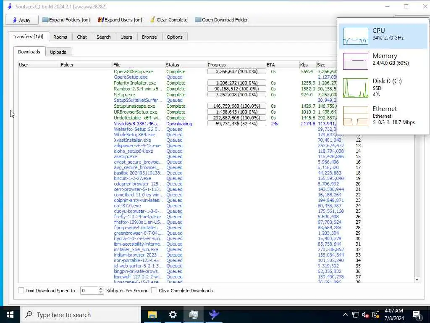Decrease speed limit with down stepper arrow

[101, 293]
